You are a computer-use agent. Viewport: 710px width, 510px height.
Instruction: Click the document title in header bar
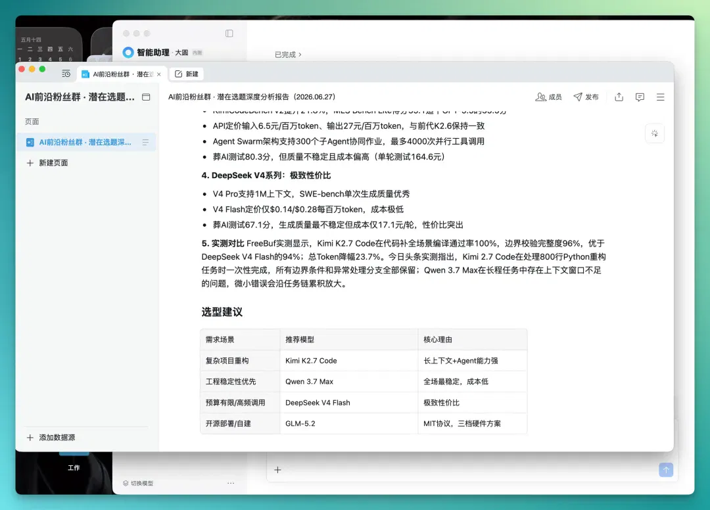pyautogui.click(x=252, y=97)
